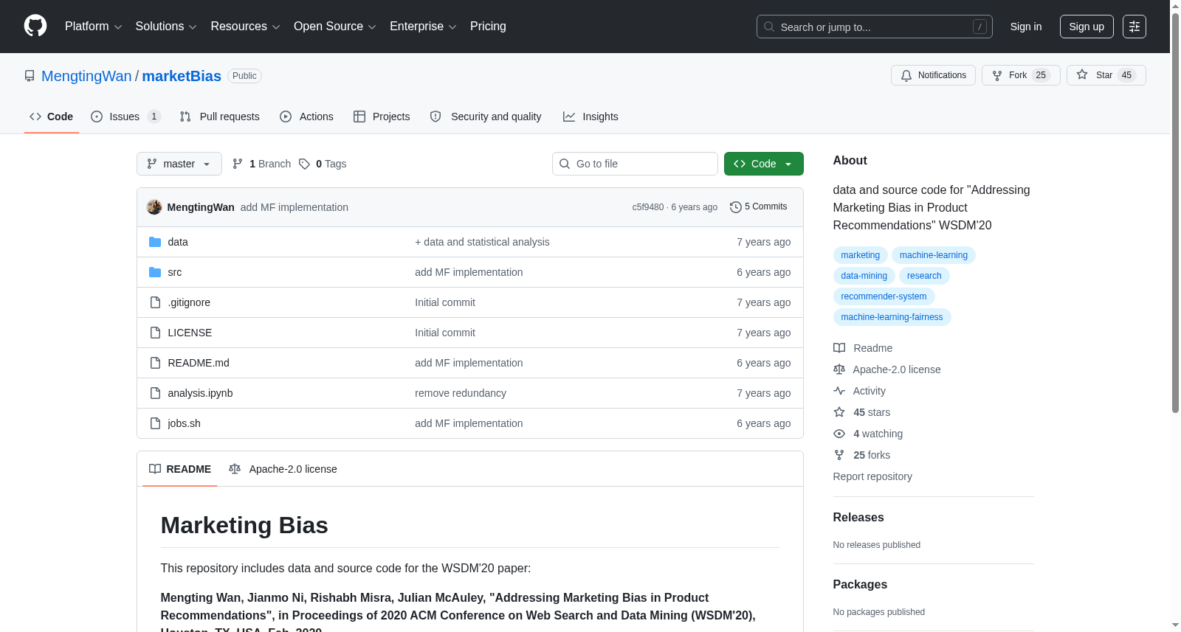Click the tag icon beside 0 Tags
Image resolution: width=1181 pixels, height=632 pixels.
(x=304, y=164)
